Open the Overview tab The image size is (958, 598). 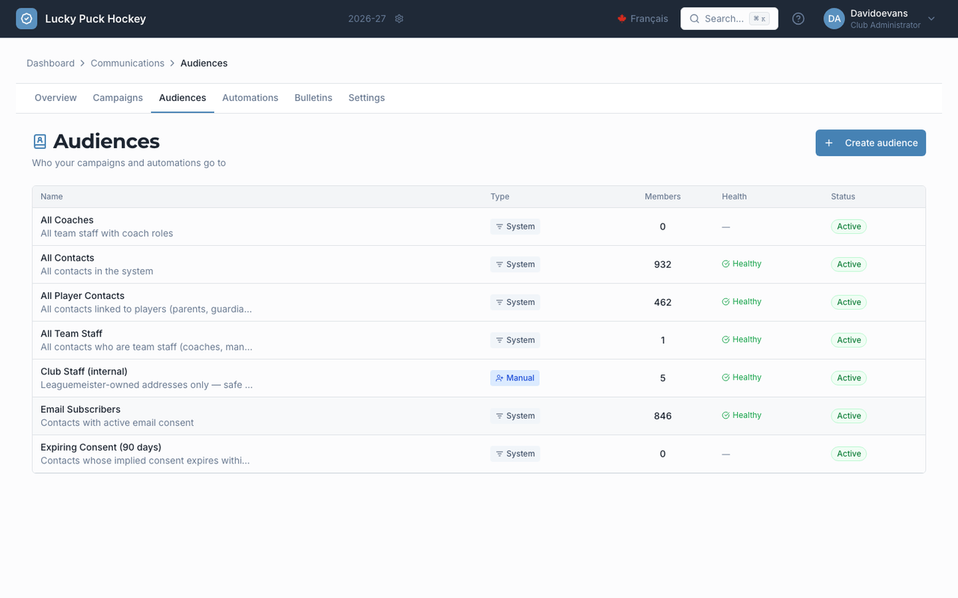[55, 98]
